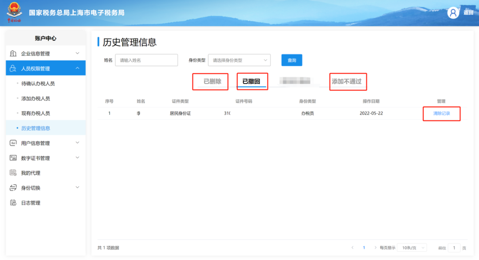This screenshot has height=260, width=479.
Task: Open 企业信息管理 menu item
Action: pos(46,54)
